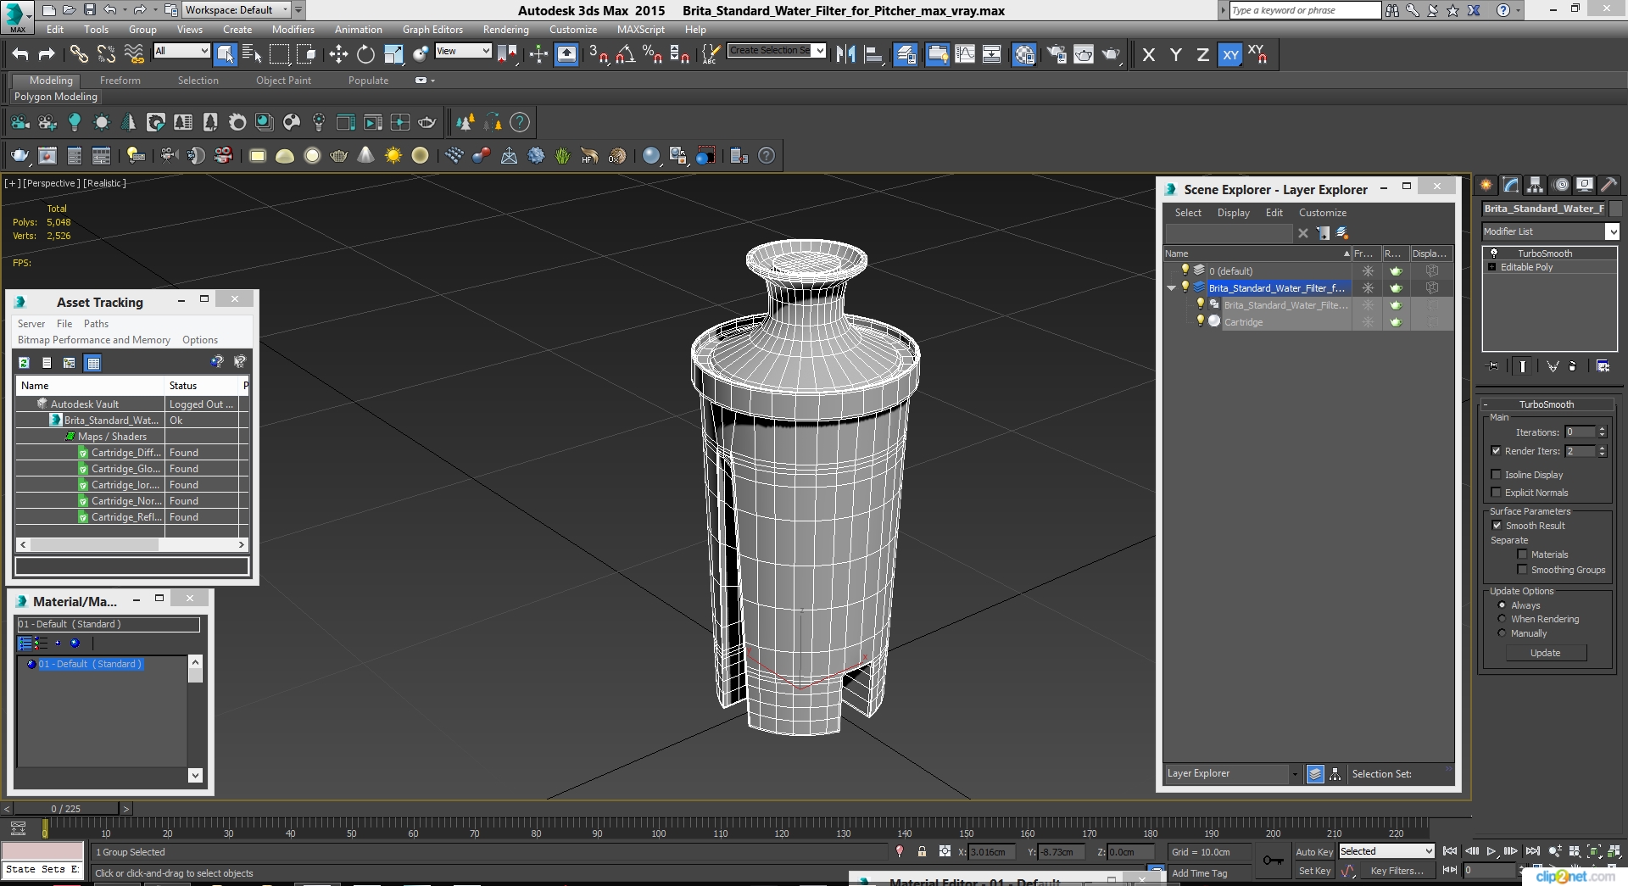1628x886 pixels.
Task: Open Customize menu in Scene Explorer
Action: click(x=1322, y=213)
